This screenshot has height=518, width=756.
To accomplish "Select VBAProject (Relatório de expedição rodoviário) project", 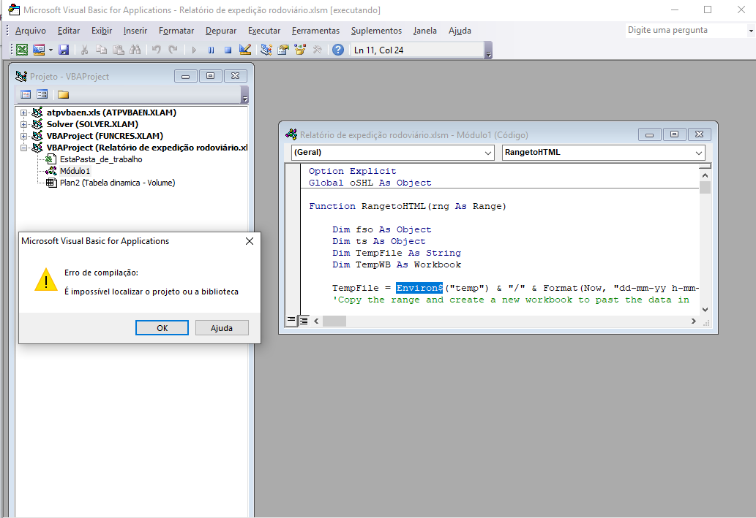I will pos(147,148).
